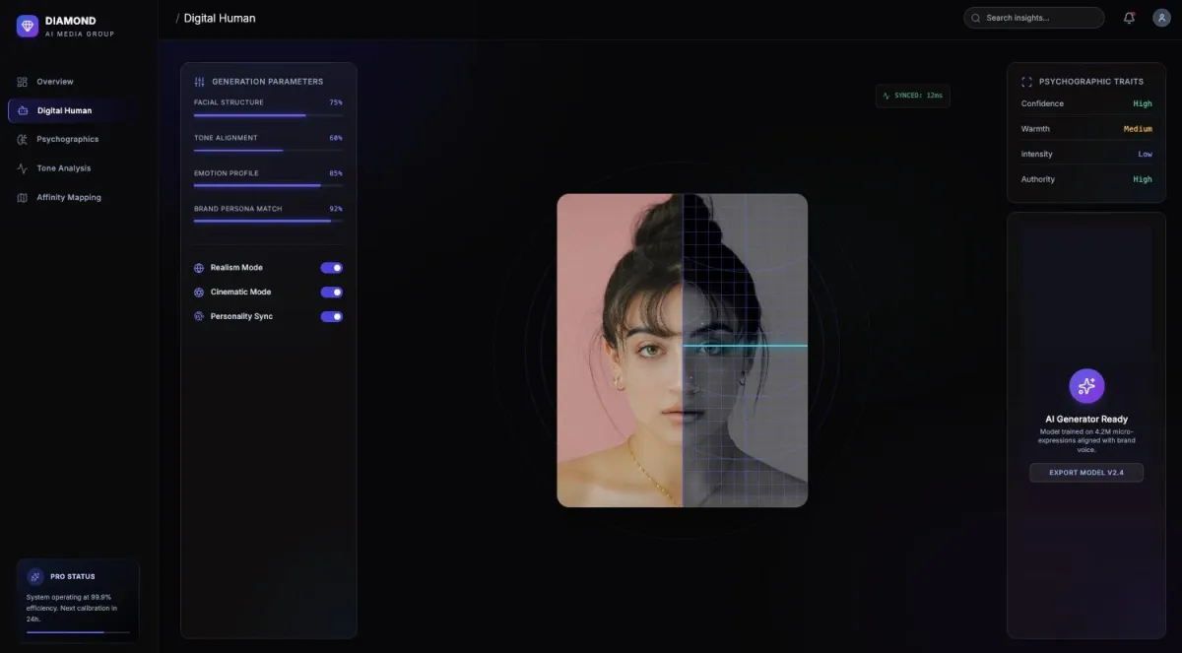Adjust the Emotion Profile slider
Viewport: 1182px width, 653px height.
[268, 185]
